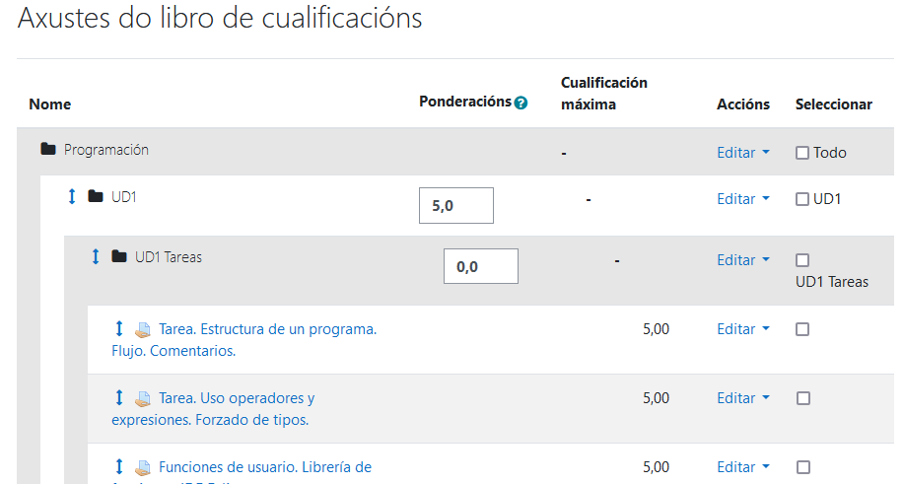This screenshot has height=484, width=903.
Task: Click move arrow for Uso operadores task
Action: coord(119,397)
